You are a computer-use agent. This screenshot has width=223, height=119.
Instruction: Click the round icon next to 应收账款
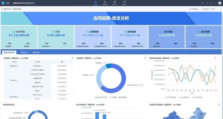pos(88,32)
